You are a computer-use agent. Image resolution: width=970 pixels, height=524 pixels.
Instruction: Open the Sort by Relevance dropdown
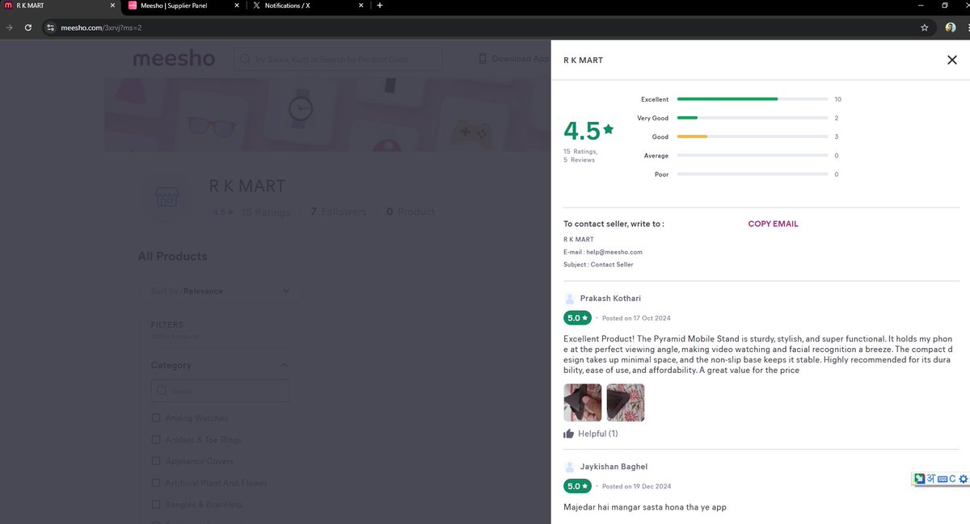(220, 291)
